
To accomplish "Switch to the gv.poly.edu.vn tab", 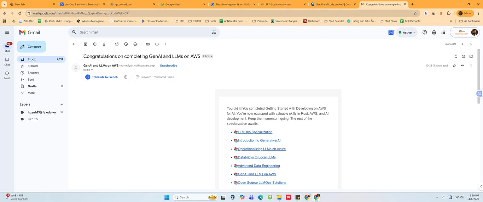I will (133, 4).
